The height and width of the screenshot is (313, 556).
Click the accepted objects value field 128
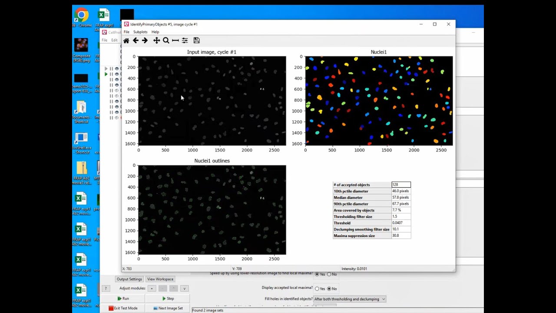[401, 185]
